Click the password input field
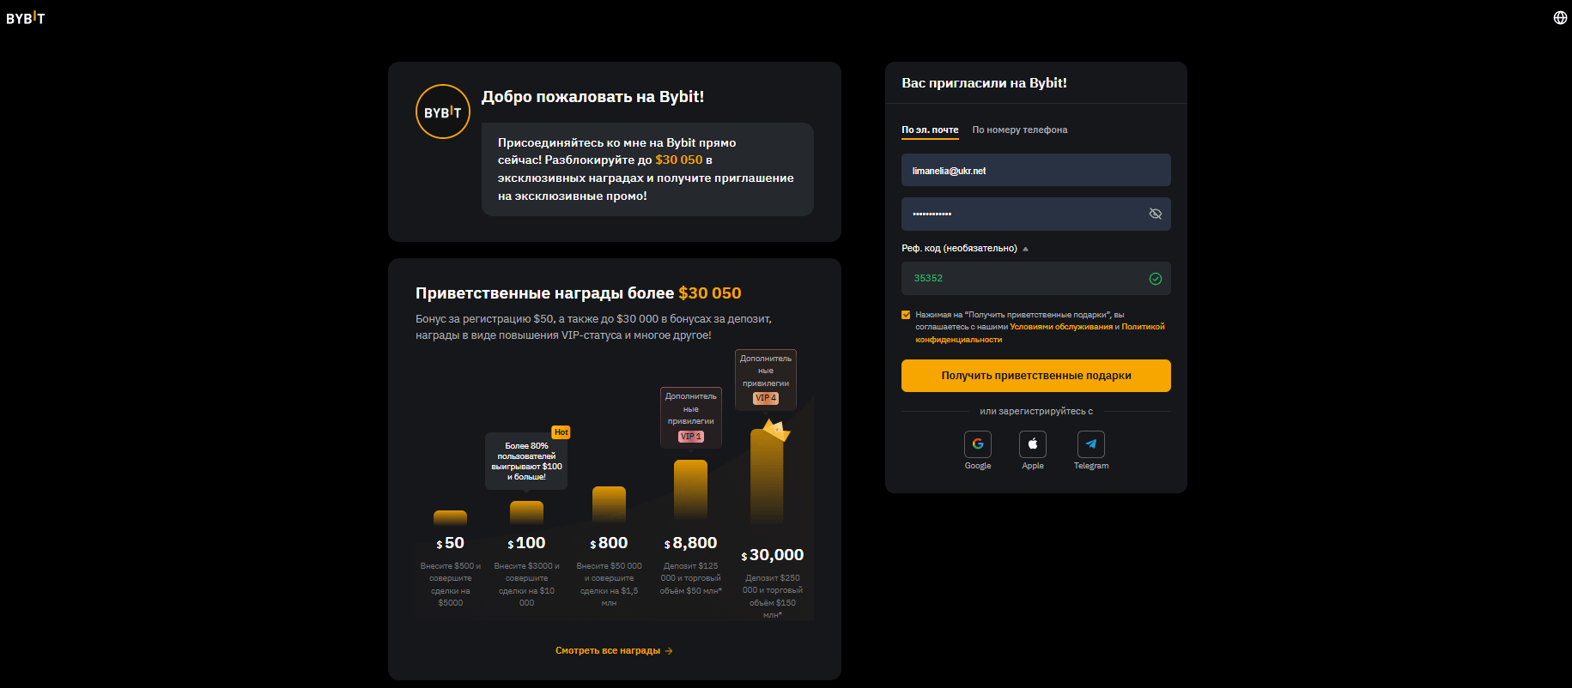 pos(1036,214)
